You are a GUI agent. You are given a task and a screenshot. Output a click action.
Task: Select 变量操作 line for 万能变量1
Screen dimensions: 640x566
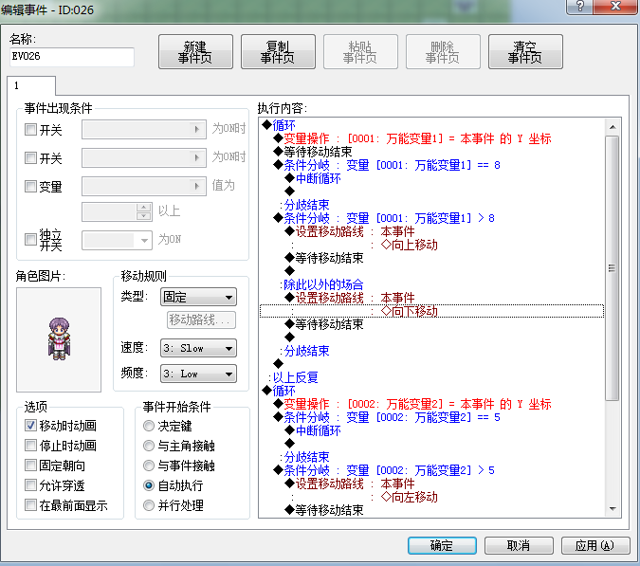[431, 138]
